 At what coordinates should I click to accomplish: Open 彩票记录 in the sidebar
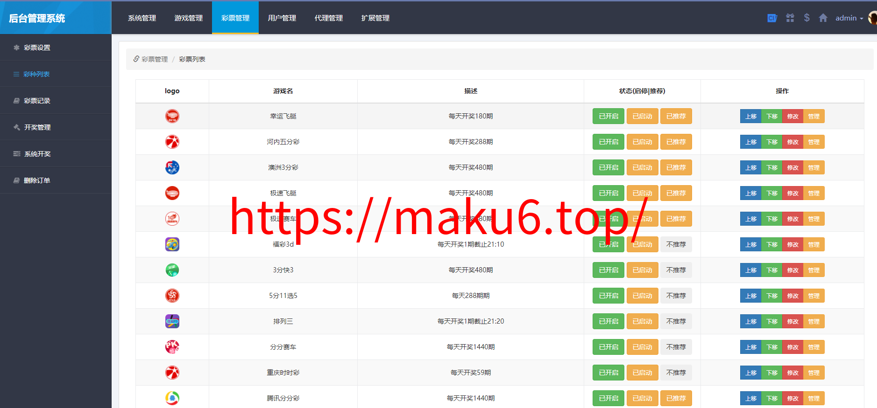tap(56, 101)
